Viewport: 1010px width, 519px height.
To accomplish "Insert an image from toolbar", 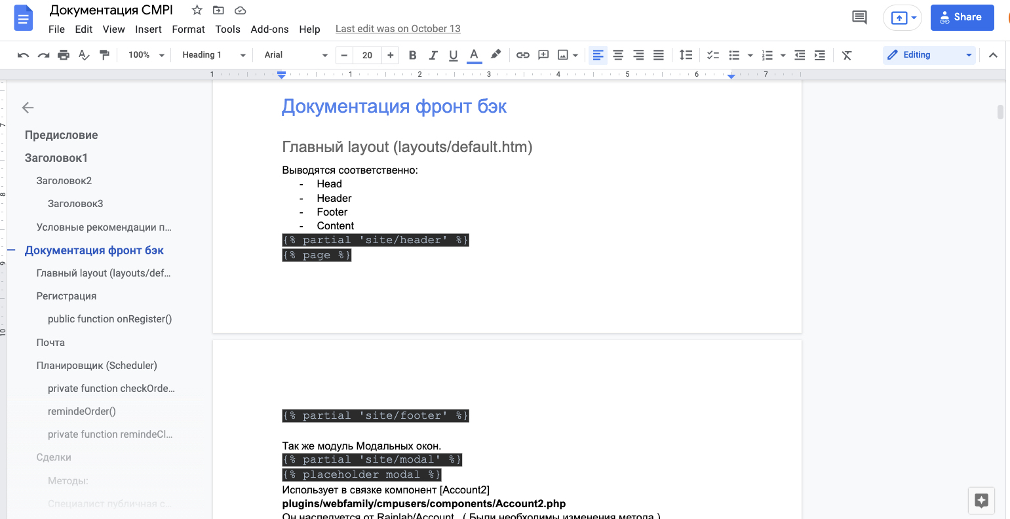I will coord(562,55).
